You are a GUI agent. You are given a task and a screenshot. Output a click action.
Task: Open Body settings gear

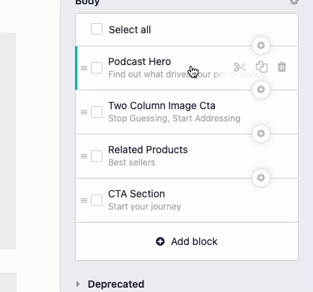[x=294, y=2]
